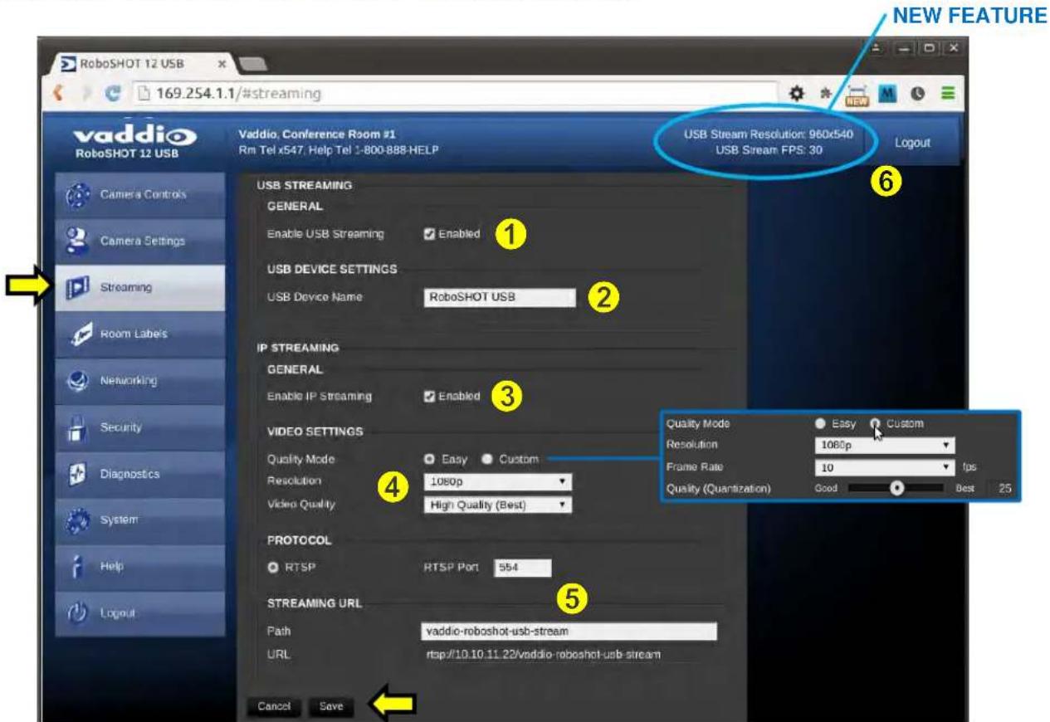
Task: Toggle Enable IP Streaming checkbox
Action: (428, 396)
